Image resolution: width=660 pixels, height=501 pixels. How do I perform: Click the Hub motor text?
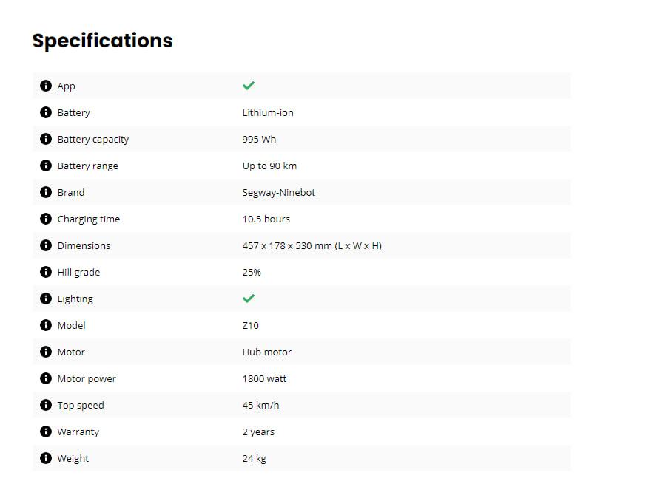[x=267, y=352]
